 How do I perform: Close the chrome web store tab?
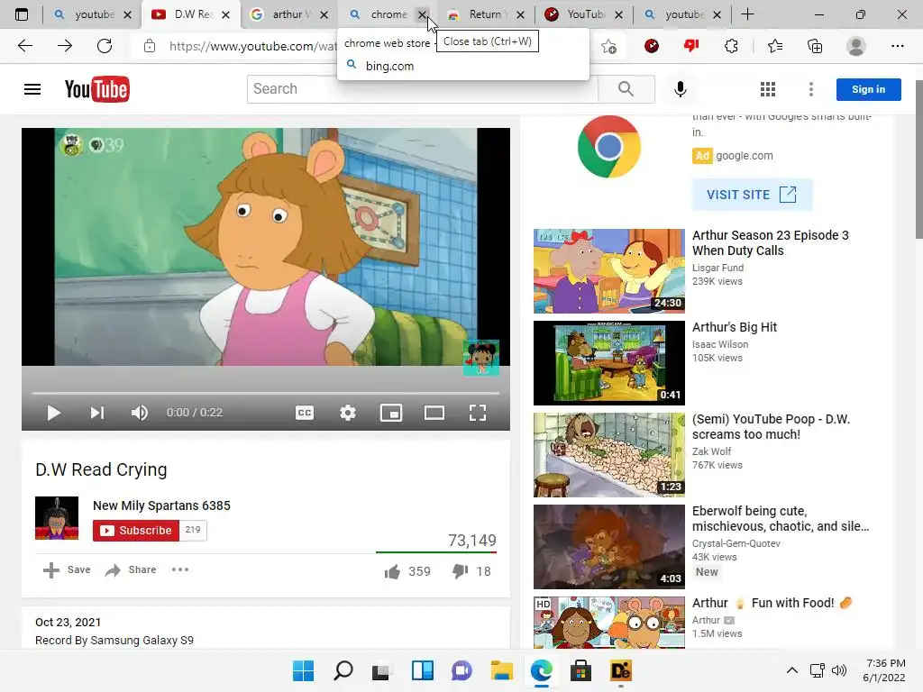423,14
